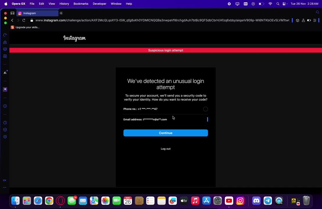Viewport: 322px width, 209px height.
Task: Click battery saver icon in address toolbar
Action: pyautogui.click(x=309, y=20)
